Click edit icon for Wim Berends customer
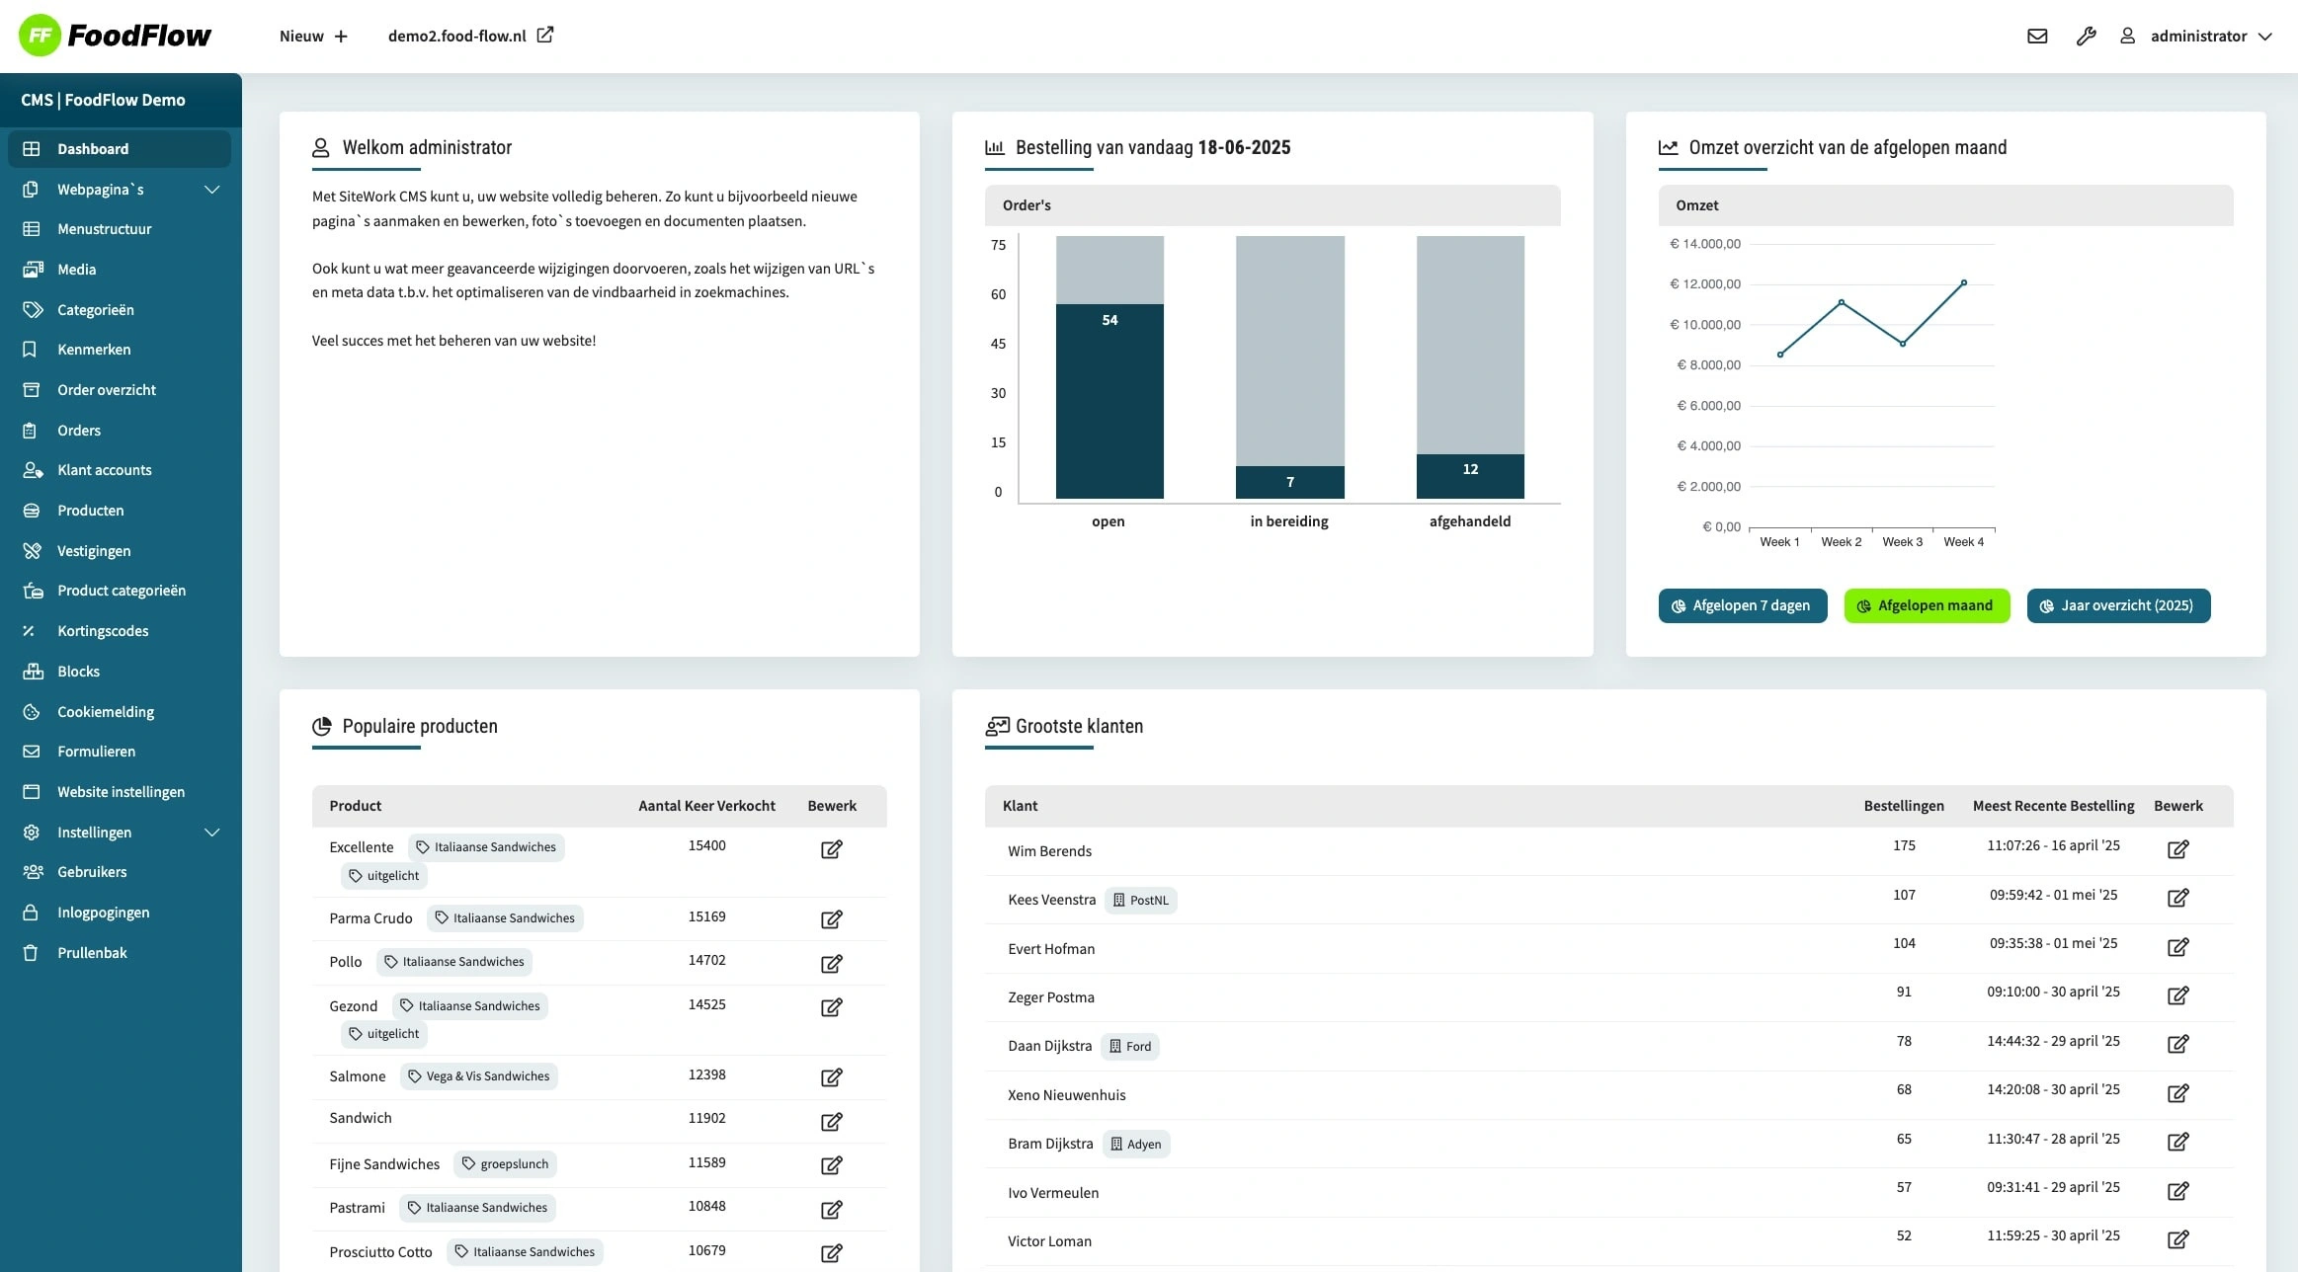 2177,849
